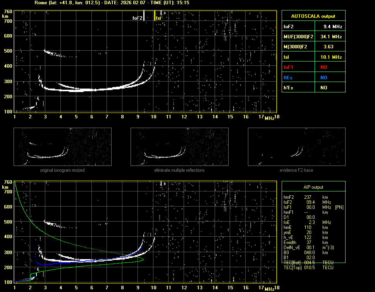Click the M(3000)F2 value 3.63 cell
Screen dimensions: 375x292
(329, 47)
